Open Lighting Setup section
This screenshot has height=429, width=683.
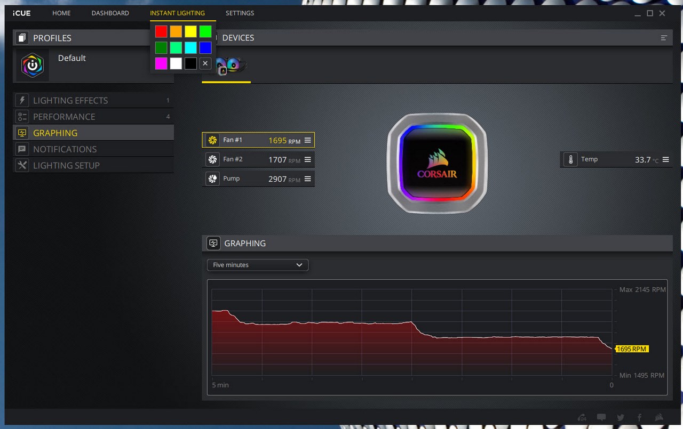click(x=93, y=165)
